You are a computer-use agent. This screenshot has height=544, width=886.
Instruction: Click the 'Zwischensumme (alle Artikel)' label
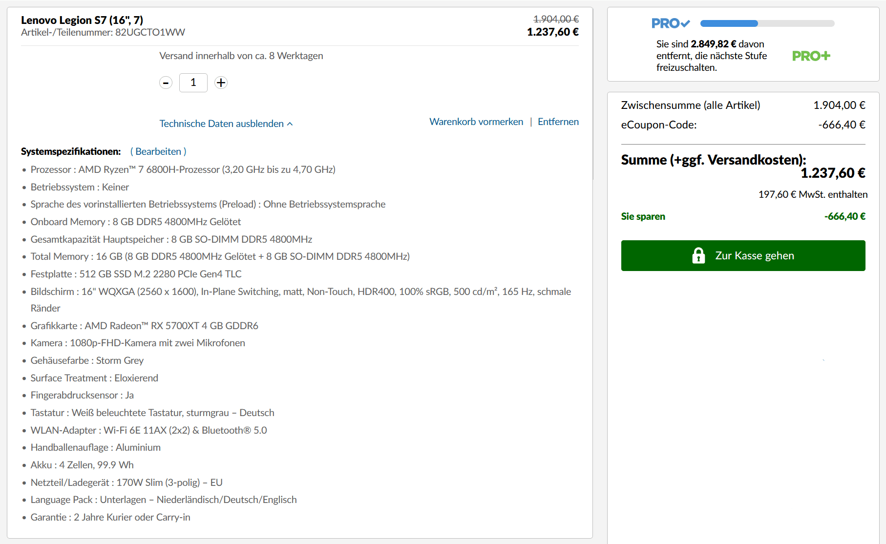tap(691, 105)
